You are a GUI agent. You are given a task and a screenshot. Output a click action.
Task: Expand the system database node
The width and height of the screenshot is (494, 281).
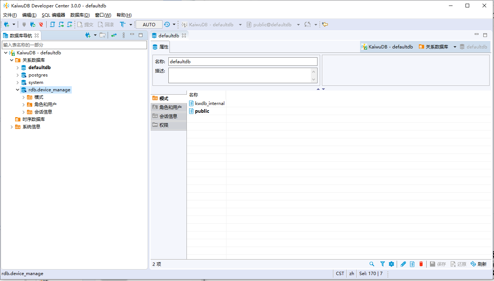pyautogui.click(x=18, y=82)
